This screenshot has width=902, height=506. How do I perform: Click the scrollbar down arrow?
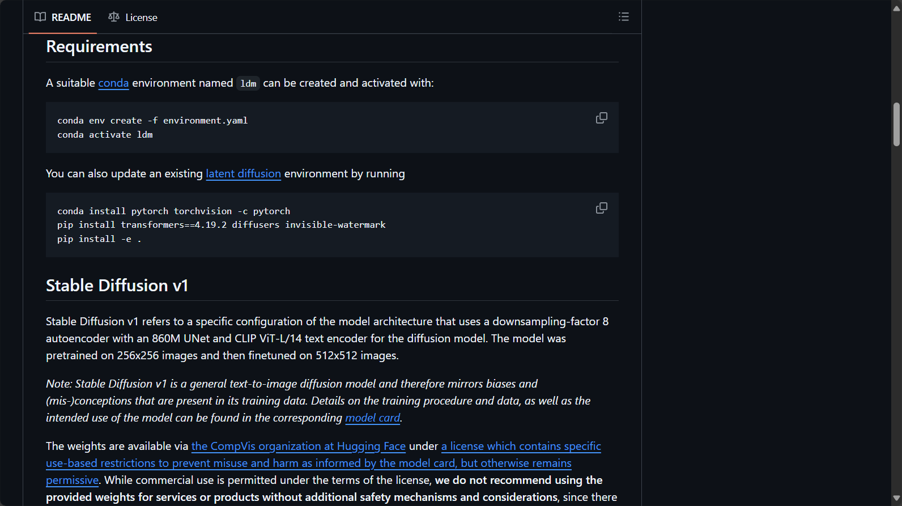pos(896,499)
